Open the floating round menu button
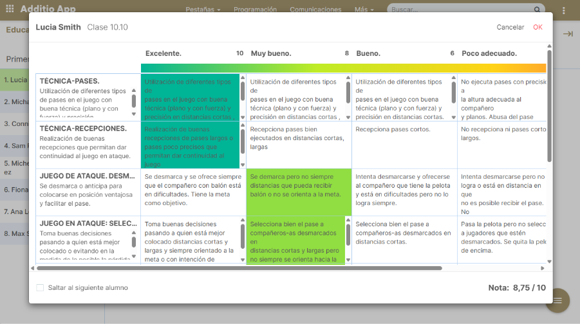Screen dimensions: 580x324 point(557,300)
